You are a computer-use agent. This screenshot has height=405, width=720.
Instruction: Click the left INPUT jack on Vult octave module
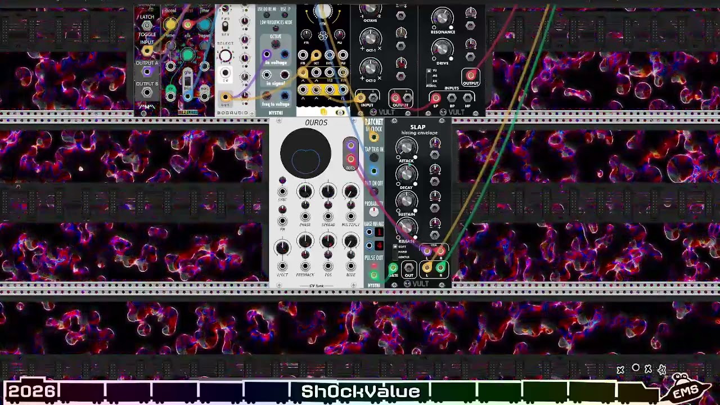click(361, 98)
